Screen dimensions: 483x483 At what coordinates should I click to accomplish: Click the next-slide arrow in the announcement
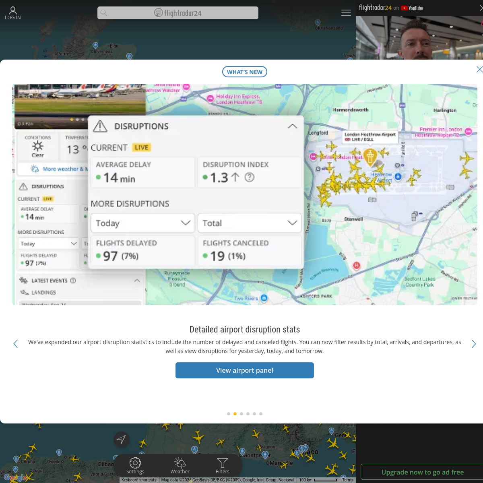pyautogui.click(x=474, y=344)
